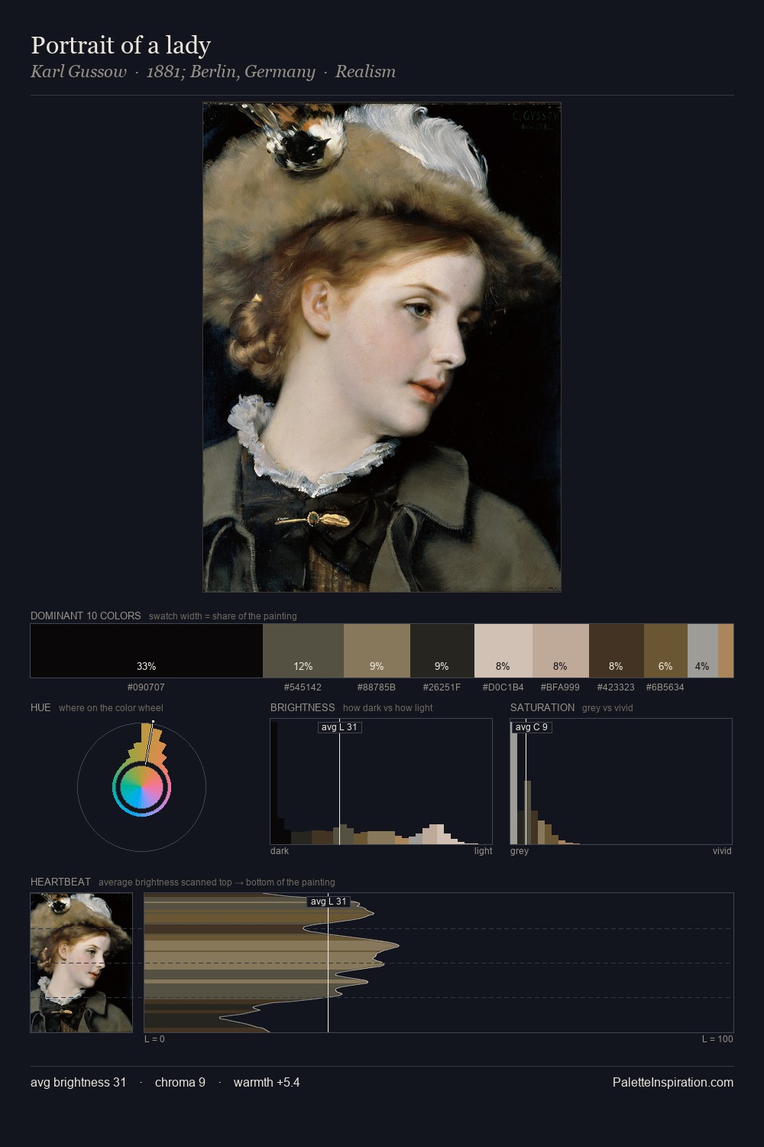Click the small heartbeat painting thumbnail
Viewport: 764px width, 1147px height.
[x=82, y=963]
